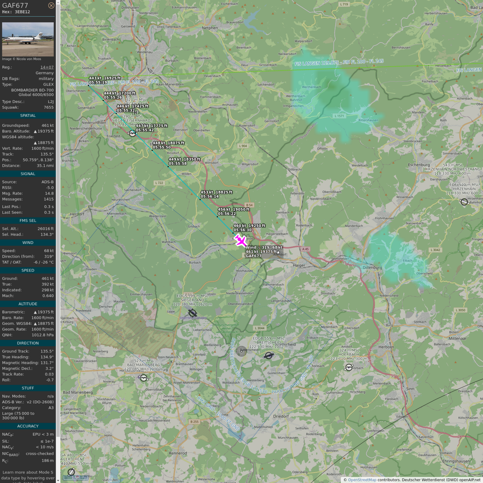Click the FMS SEL section header
483x483 pixels.
[28, 220]
